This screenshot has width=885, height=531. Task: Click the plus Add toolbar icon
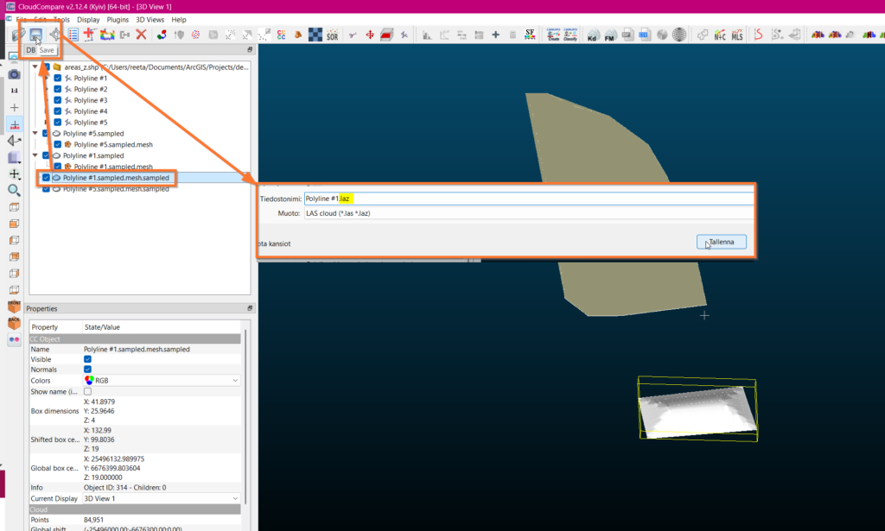tap(495, 35)
